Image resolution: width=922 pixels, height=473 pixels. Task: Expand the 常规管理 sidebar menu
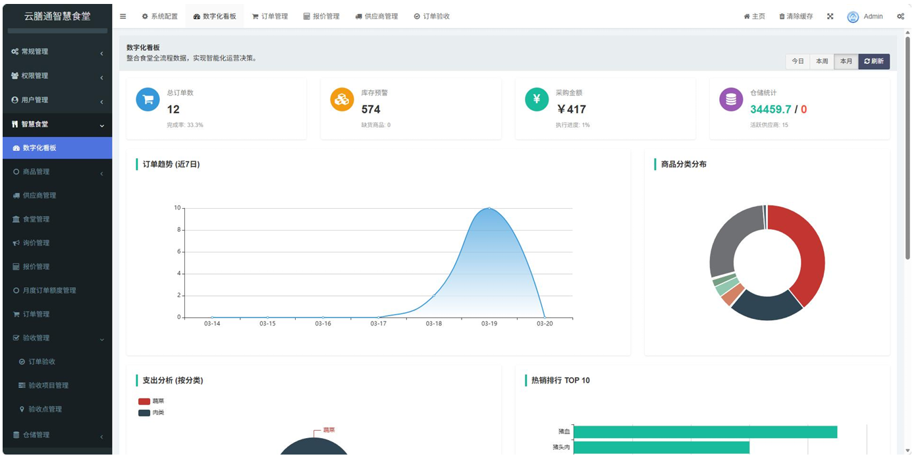tap(57, 51)
